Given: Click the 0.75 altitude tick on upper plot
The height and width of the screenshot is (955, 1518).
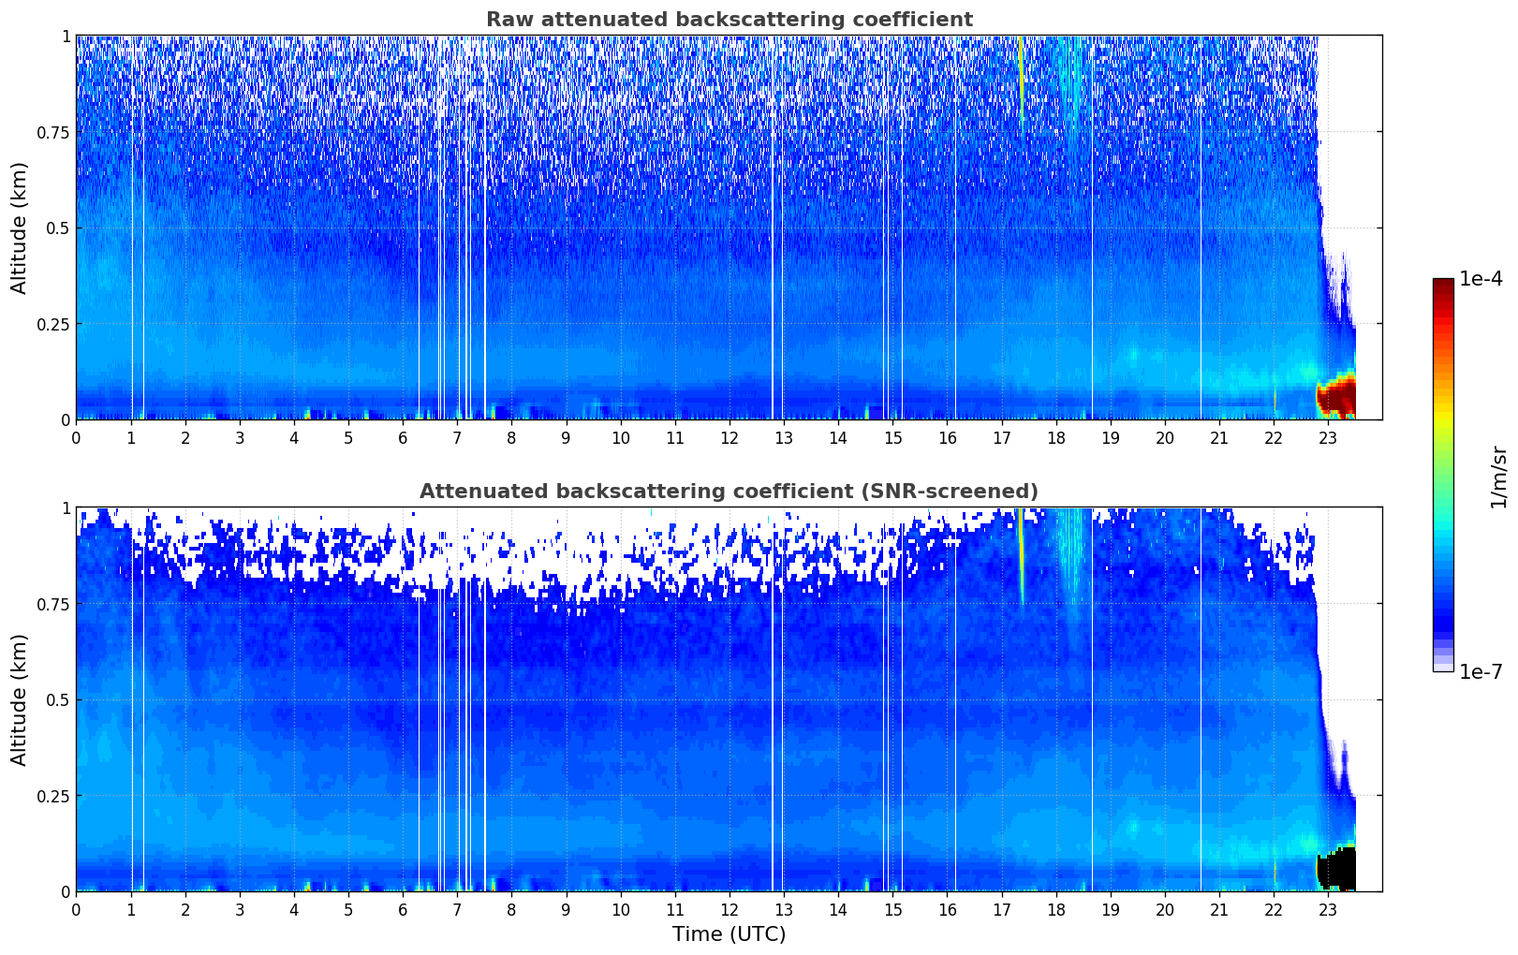Looking at the screenshot, I should [53, 133].
